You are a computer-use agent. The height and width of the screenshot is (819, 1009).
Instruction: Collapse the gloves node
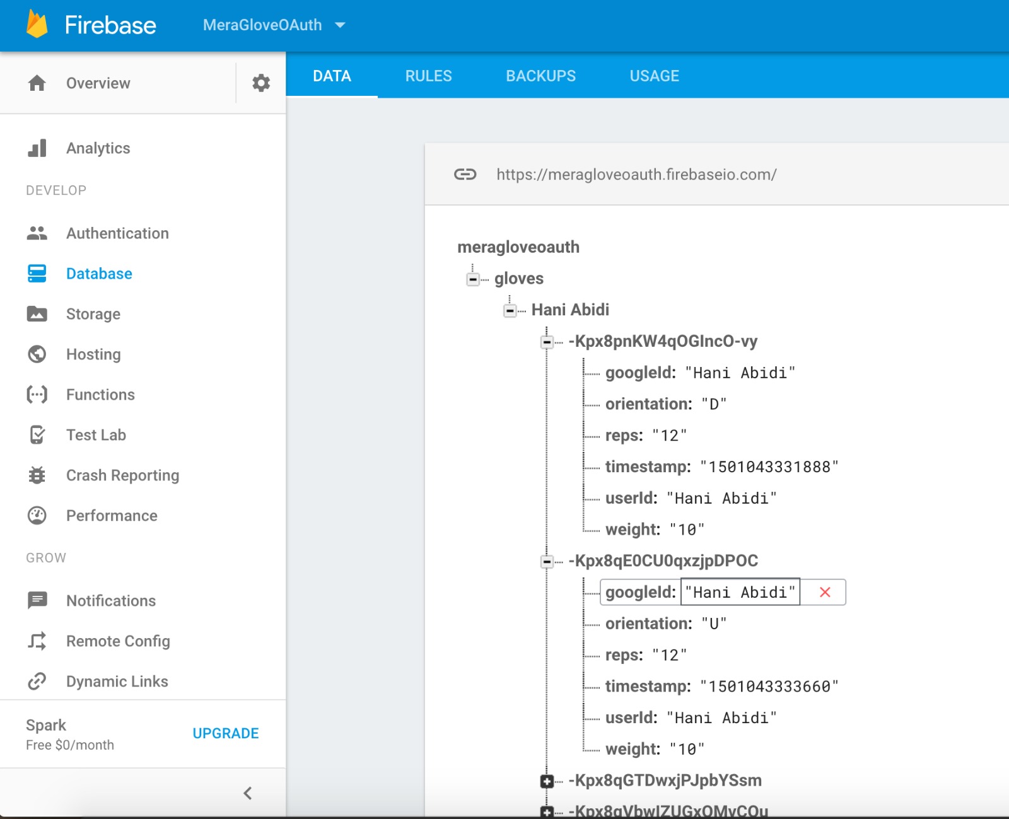click(x=473, y=279)
